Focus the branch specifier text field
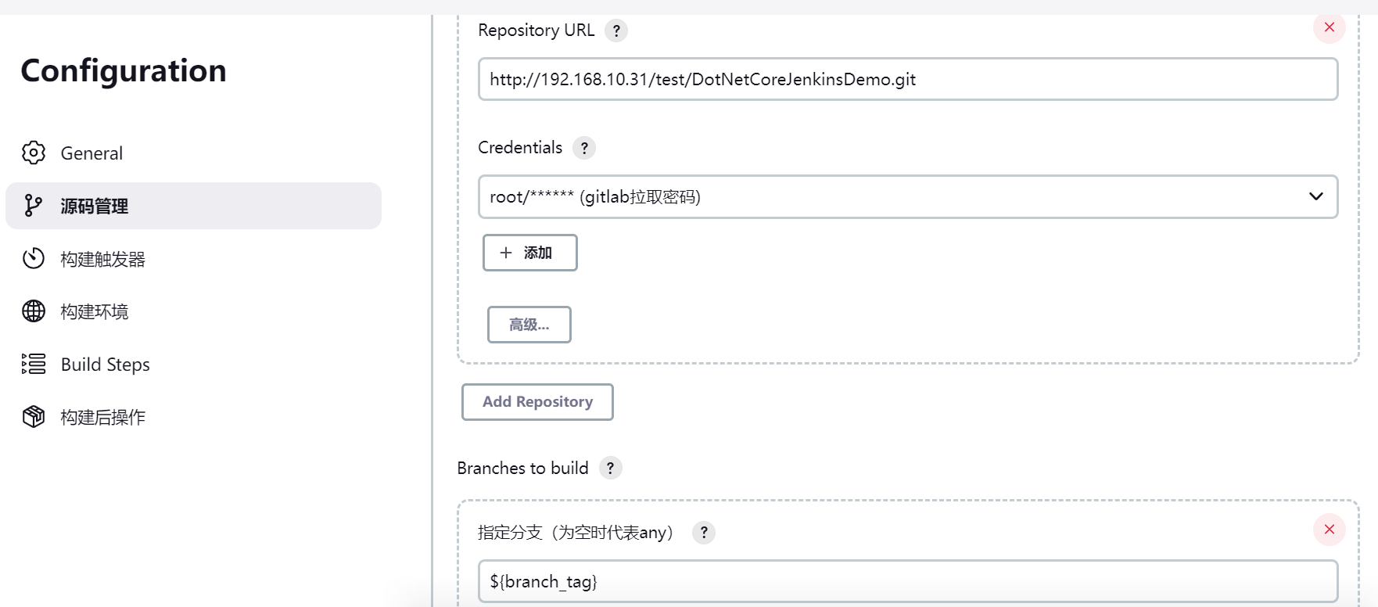1378x607 pixels. point(907,581)
